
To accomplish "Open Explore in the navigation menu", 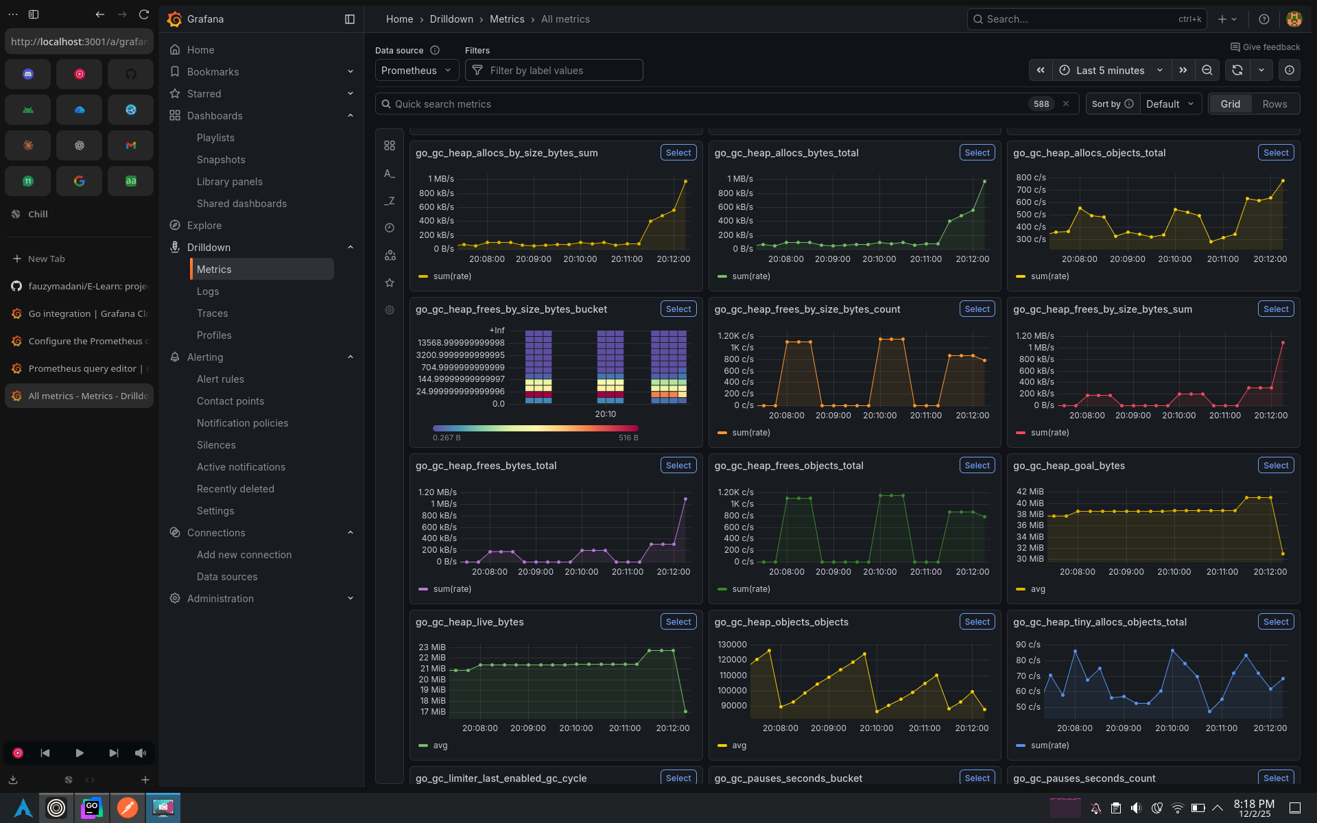I will tap(204, 226).
